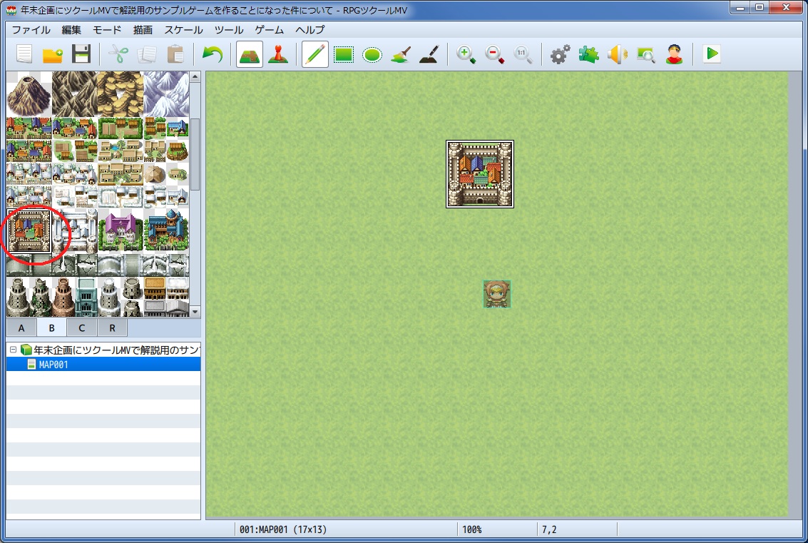Open the ツール menu
Screen dimensions: 808x543
pyautogui.click(x=229, y=30)
